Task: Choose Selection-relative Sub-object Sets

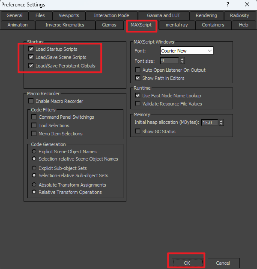Action: coord(34,175)
